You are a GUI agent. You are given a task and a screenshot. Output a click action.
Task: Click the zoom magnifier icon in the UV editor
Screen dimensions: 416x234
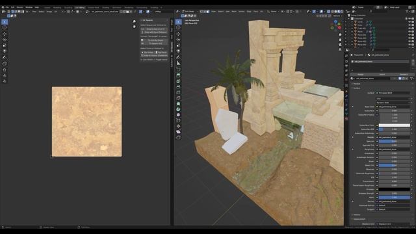pyautogui.click(x=135, y=21)
